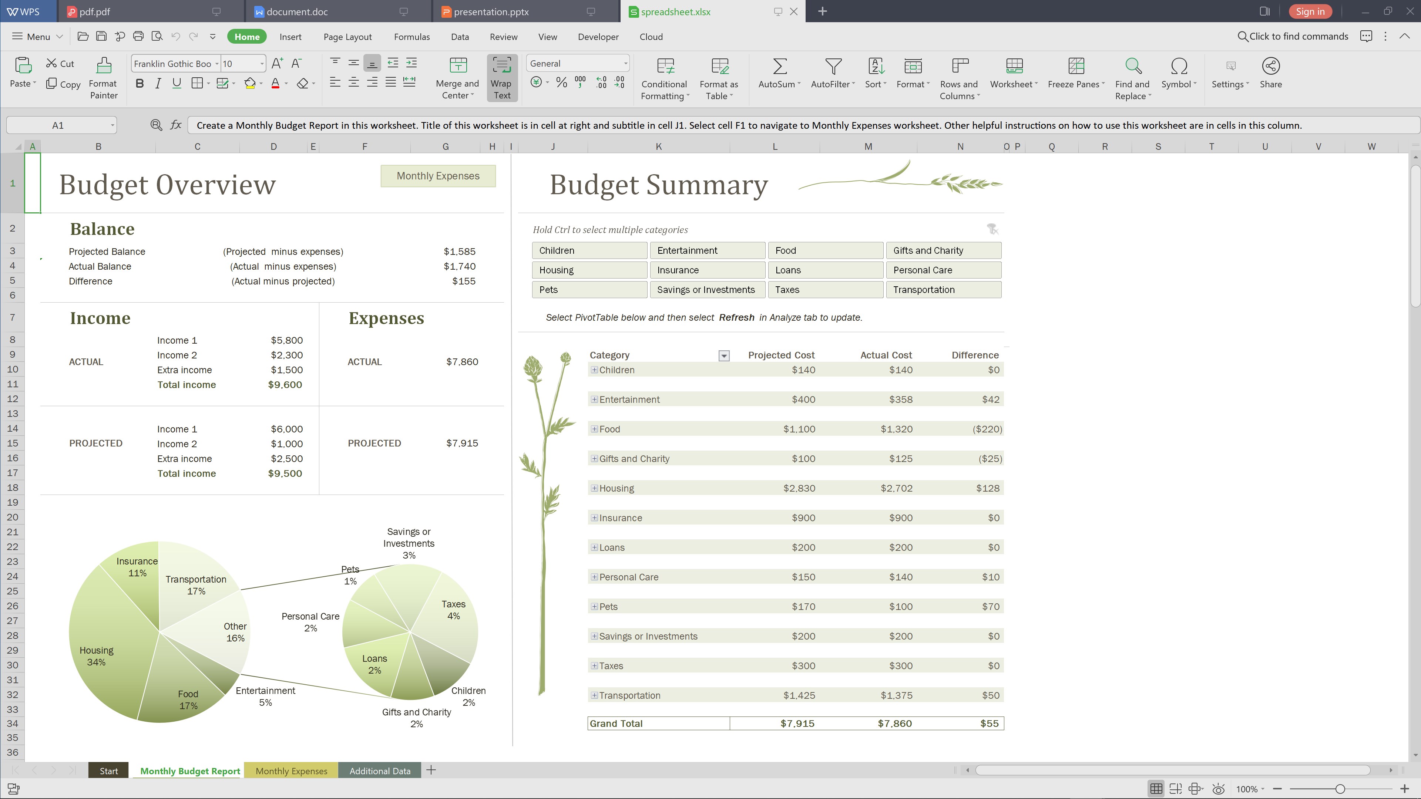Click the Format Painter icon
This screenshot has height=799, width=1421.
click(x=103, y=67)
